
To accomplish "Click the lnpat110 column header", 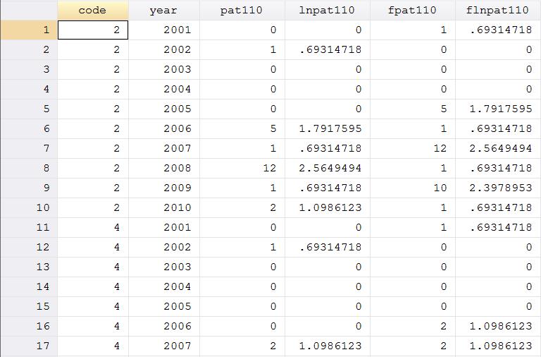I will (x=327, y=11).
